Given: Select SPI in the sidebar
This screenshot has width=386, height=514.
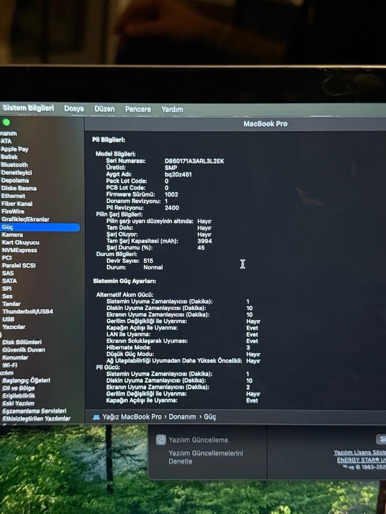Looking at the screenshot, I should point(7,289).
